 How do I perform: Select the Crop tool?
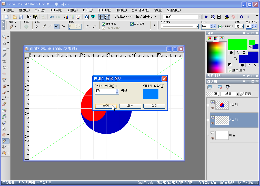4,61
